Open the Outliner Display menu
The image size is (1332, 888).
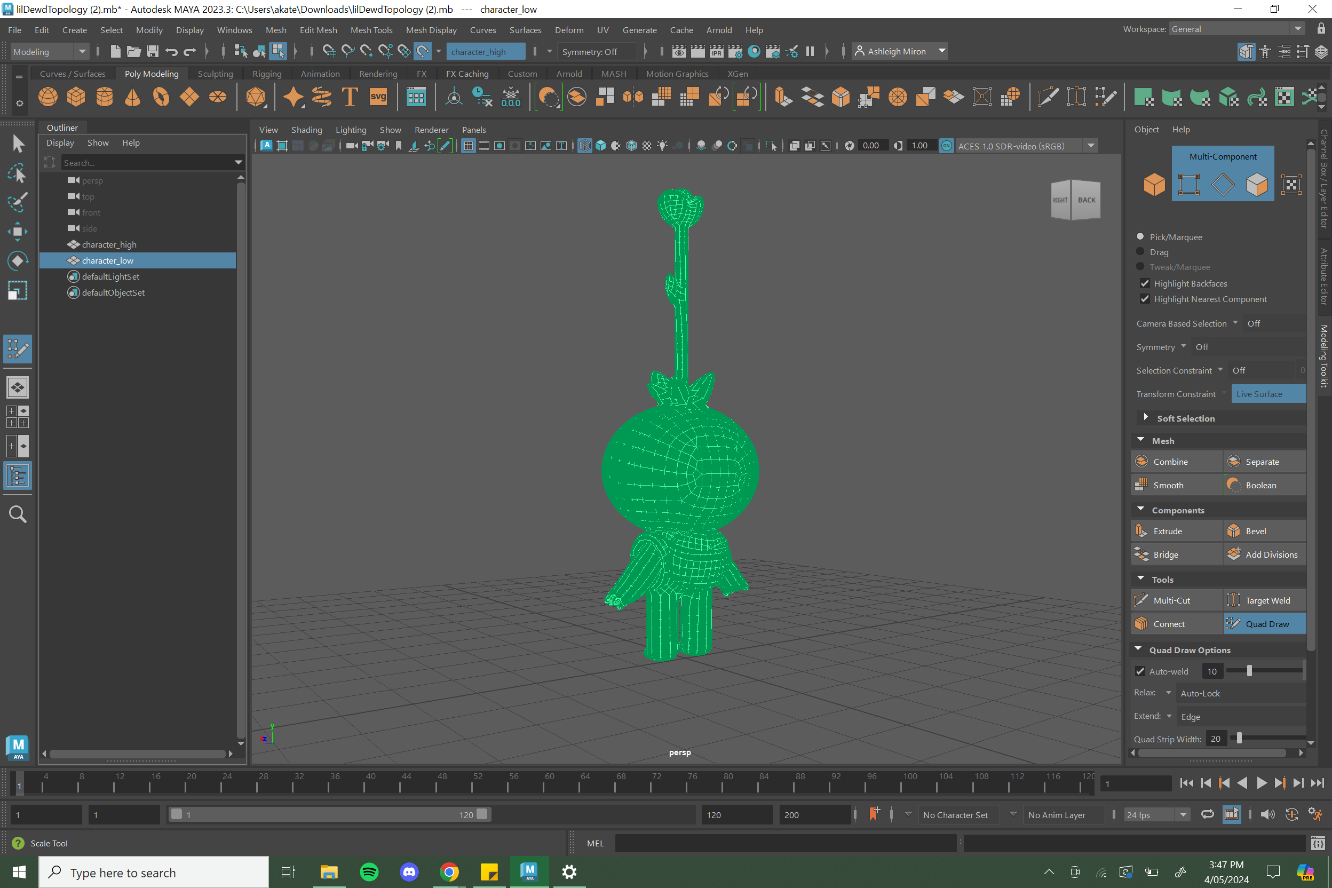point(60,142)
